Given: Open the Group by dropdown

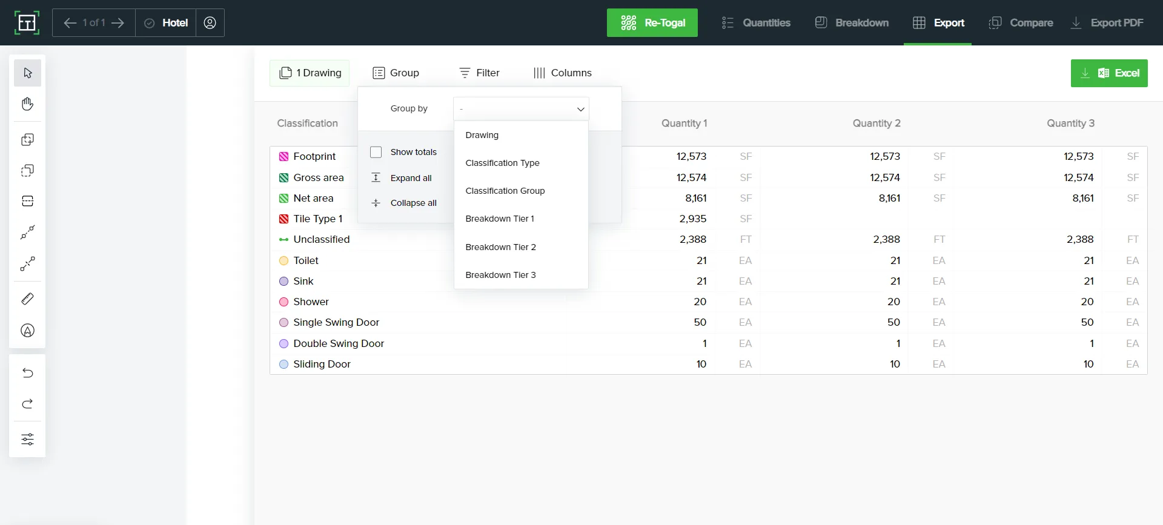Looking at the screenshot, I should coord(521,109).
